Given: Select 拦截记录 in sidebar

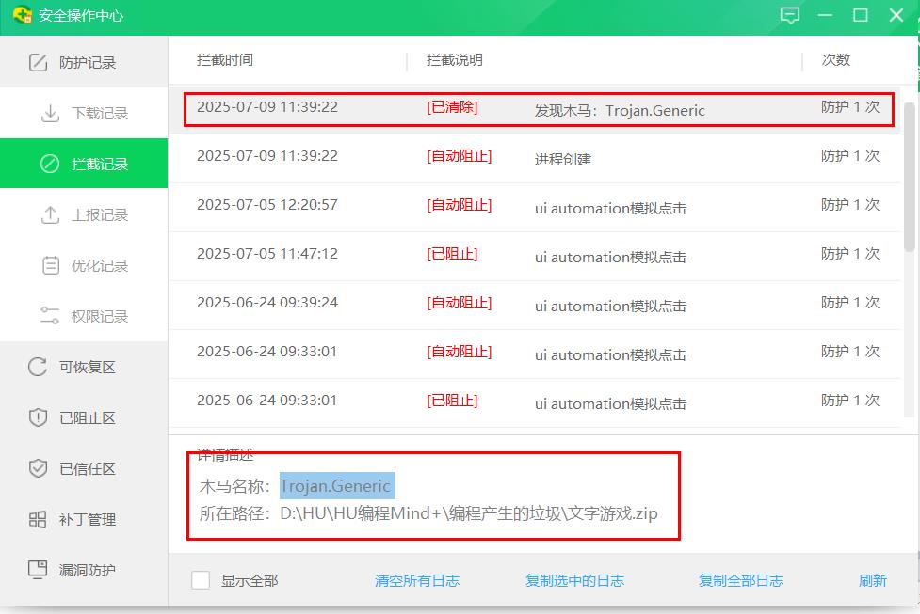Looking at the screenshot, I should (84, 164).
